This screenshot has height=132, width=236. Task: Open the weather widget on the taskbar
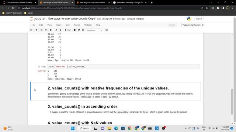tap(8, 128)
